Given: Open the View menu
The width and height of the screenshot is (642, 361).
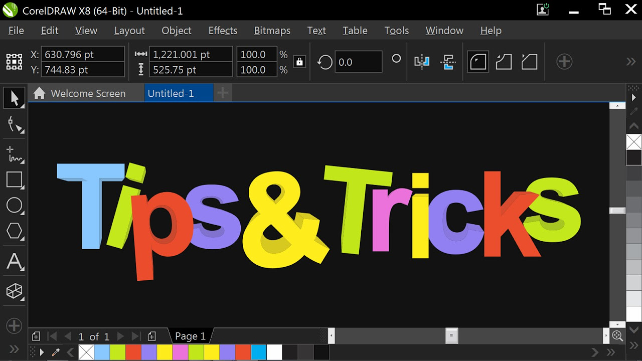Looking at the screenshot, I should [x=86, y=31].
